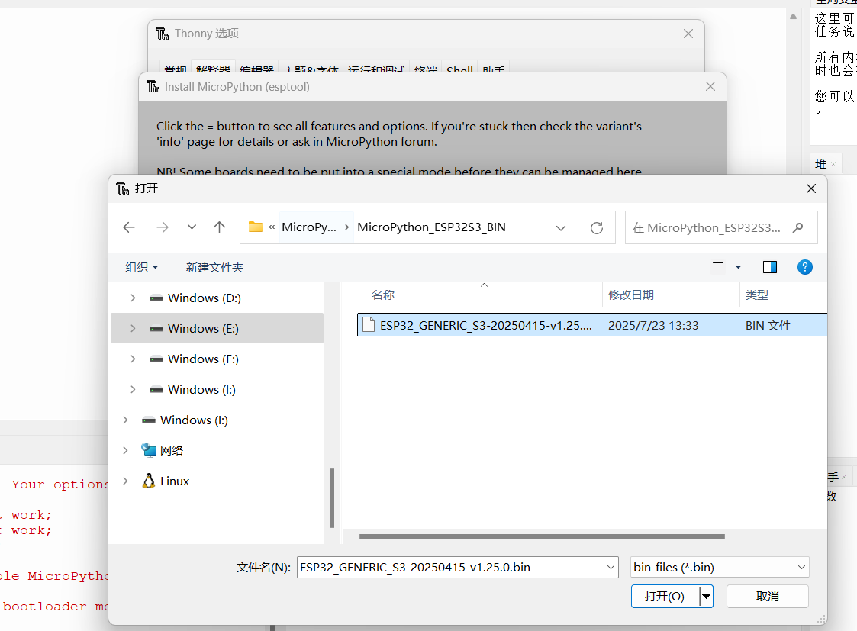Click the 打开(O) button

point(665,596)
